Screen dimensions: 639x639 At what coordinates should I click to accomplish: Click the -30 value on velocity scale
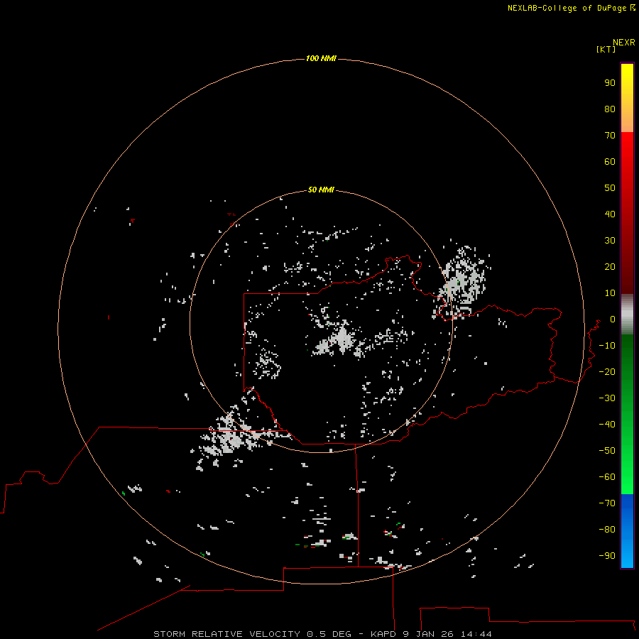click(607, 398)
